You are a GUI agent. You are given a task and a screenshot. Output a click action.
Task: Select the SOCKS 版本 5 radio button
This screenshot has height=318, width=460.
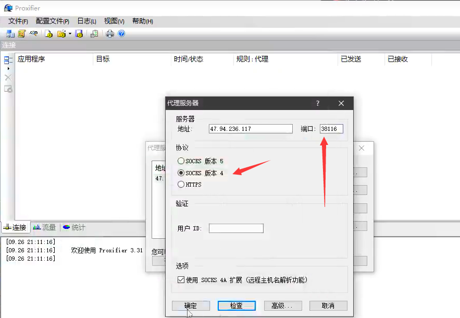[x=181, y=161]
